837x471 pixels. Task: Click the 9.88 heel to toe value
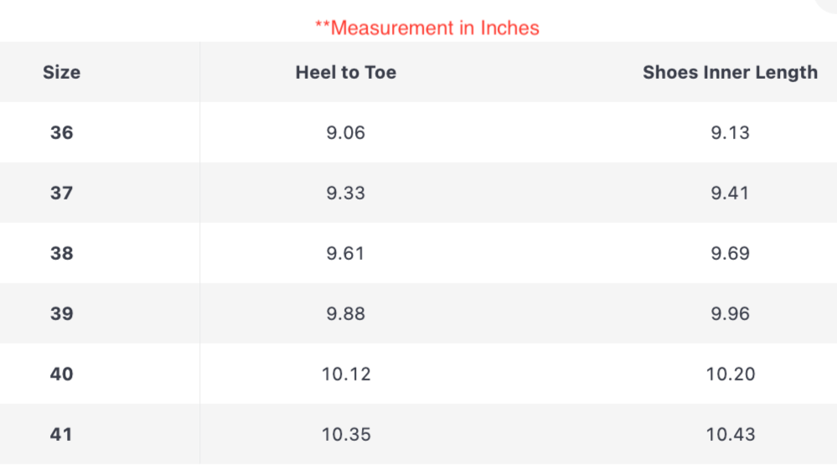click(x=346, y=313)
